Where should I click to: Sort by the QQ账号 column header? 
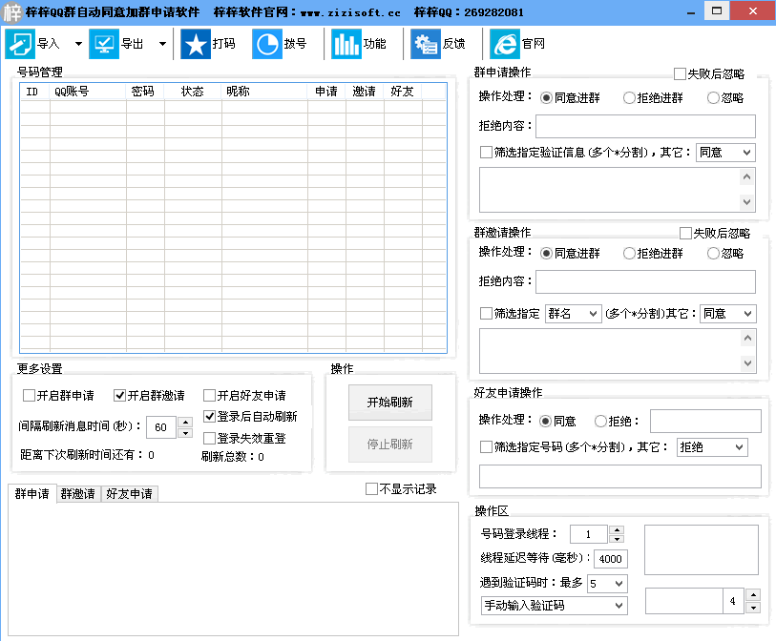(x=88, y=92)
